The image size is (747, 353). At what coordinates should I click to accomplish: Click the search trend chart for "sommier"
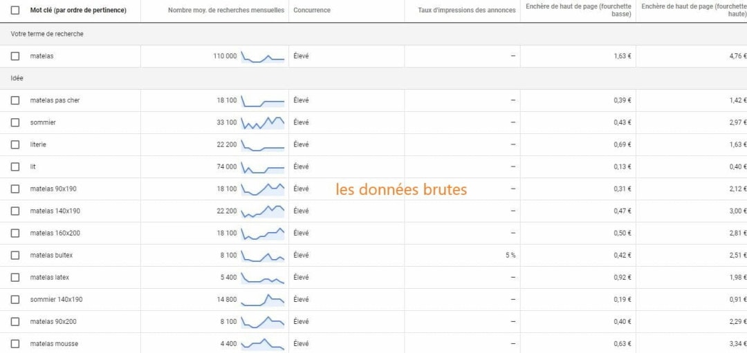pos(263,123)
